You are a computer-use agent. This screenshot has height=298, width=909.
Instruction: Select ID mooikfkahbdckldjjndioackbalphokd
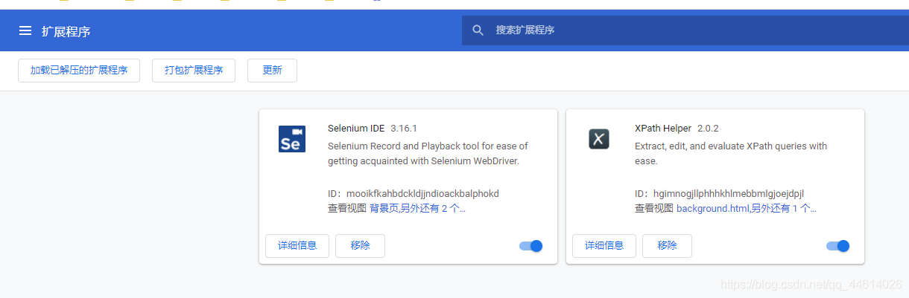click(x=422, y=194)
